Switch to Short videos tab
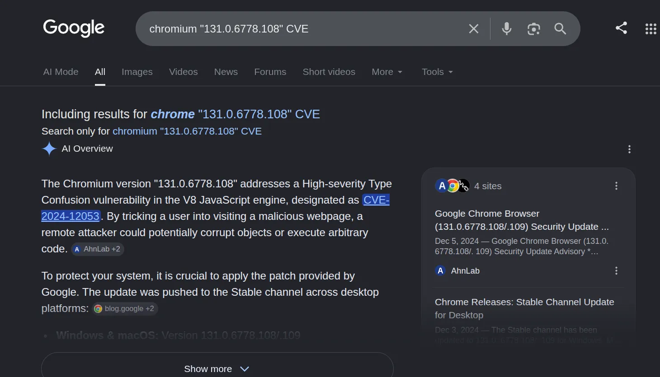The height and width of the screenshot is (377, 660). 329,72
